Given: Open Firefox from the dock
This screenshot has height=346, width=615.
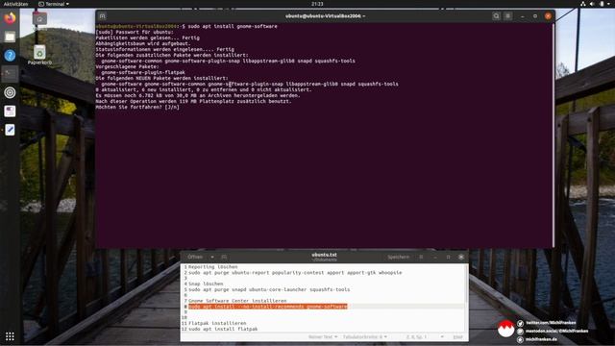Looking at the screenshot, I should [x=10, y=18].
